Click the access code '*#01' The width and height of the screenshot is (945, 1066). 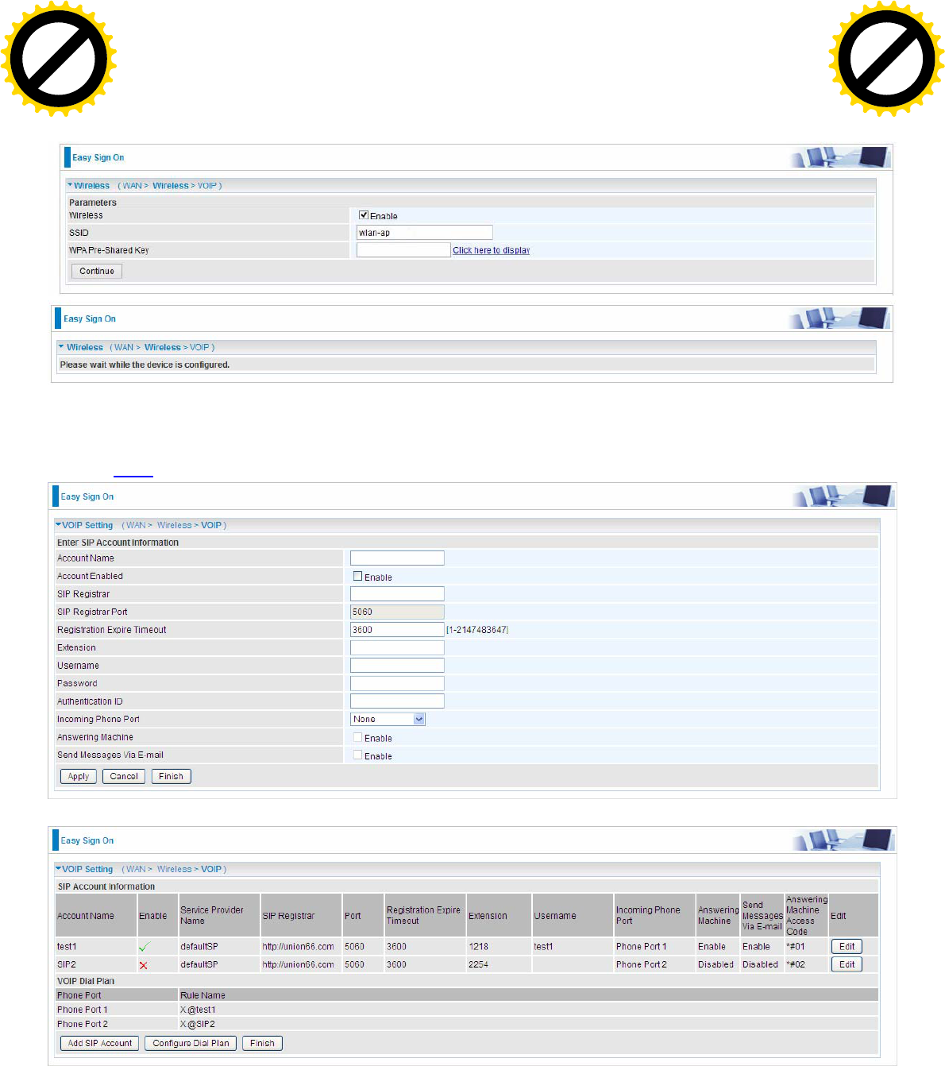(796, 947)
